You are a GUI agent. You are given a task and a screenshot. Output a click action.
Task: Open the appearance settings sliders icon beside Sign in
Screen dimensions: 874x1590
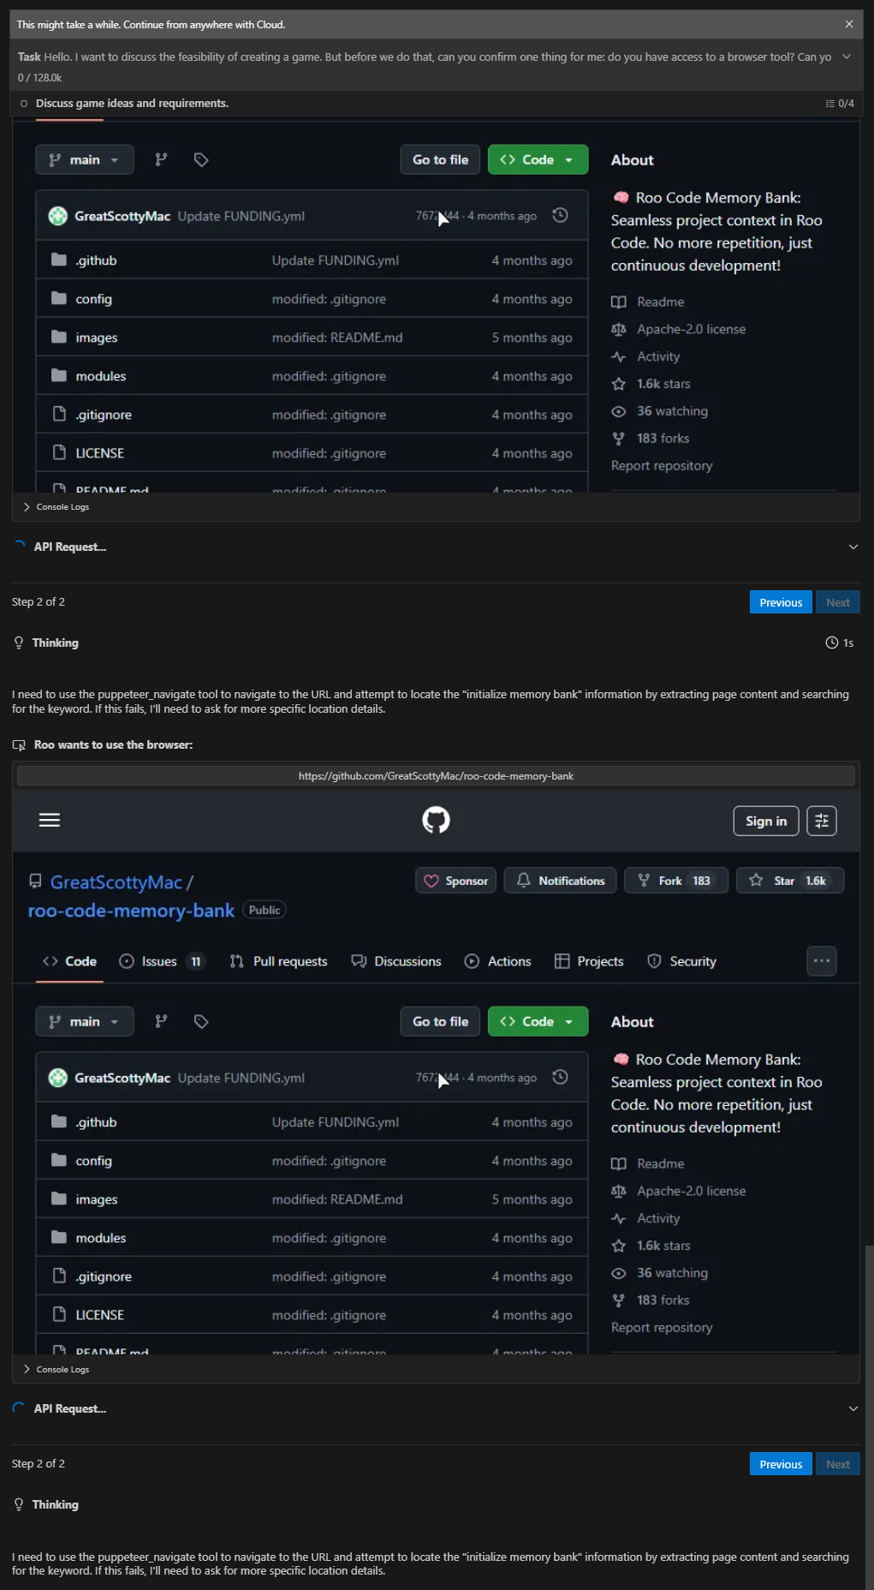pyautogui.click(x=822, y=821)
